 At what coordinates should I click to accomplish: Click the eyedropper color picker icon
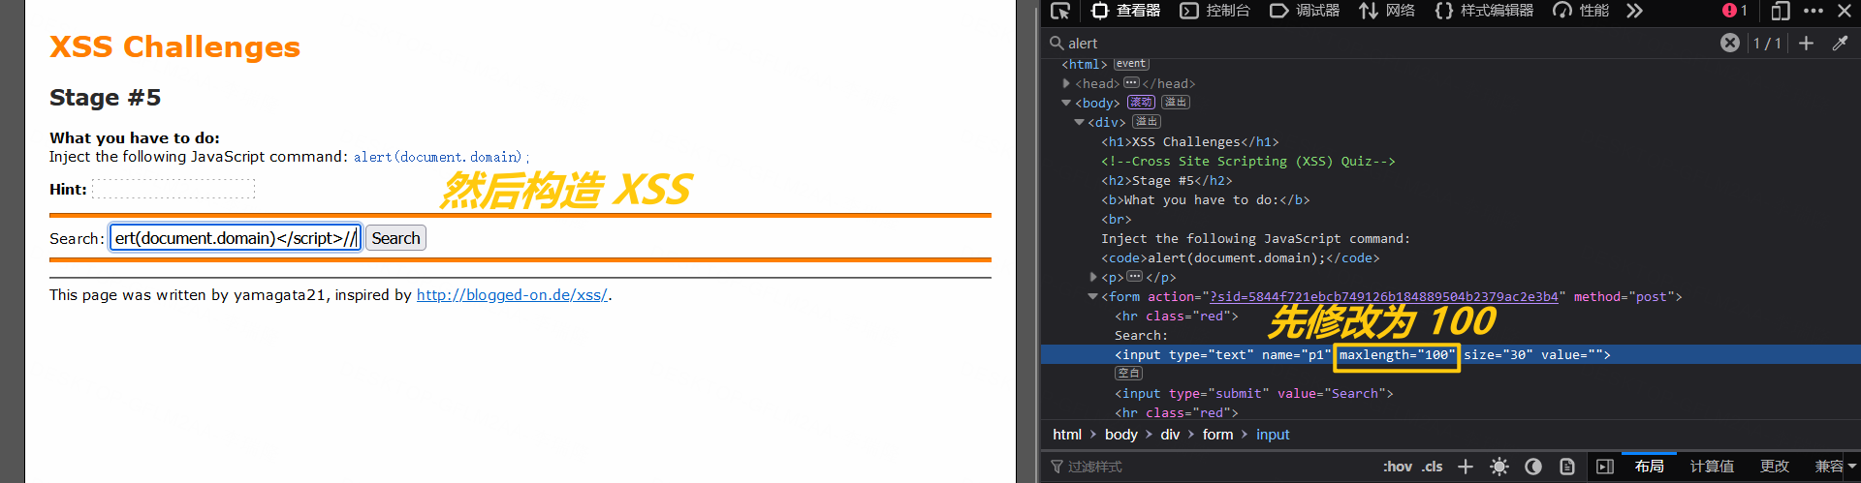pos(1840,43)
